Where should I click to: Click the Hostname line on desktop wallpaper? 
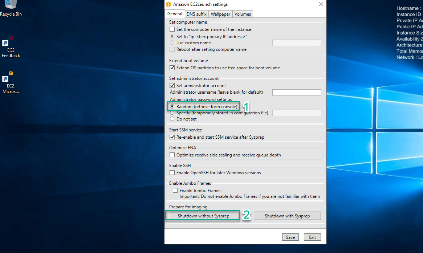pos(410,8)
